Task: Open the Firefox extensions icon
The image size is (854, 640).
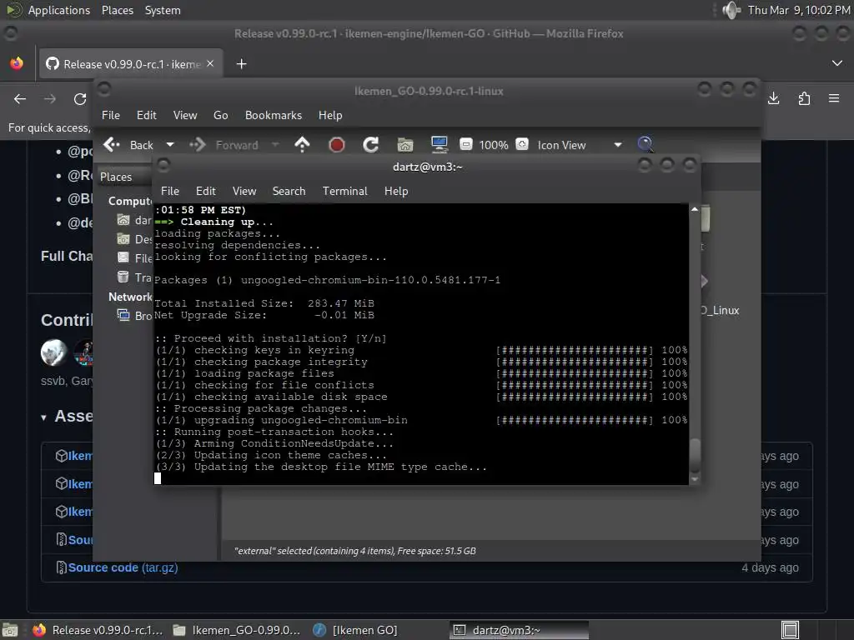Action: coord(804,98)
